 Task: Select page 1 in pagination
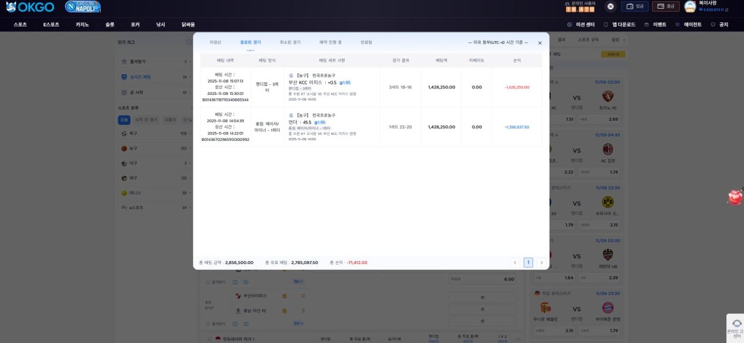(x=528, y=263)
